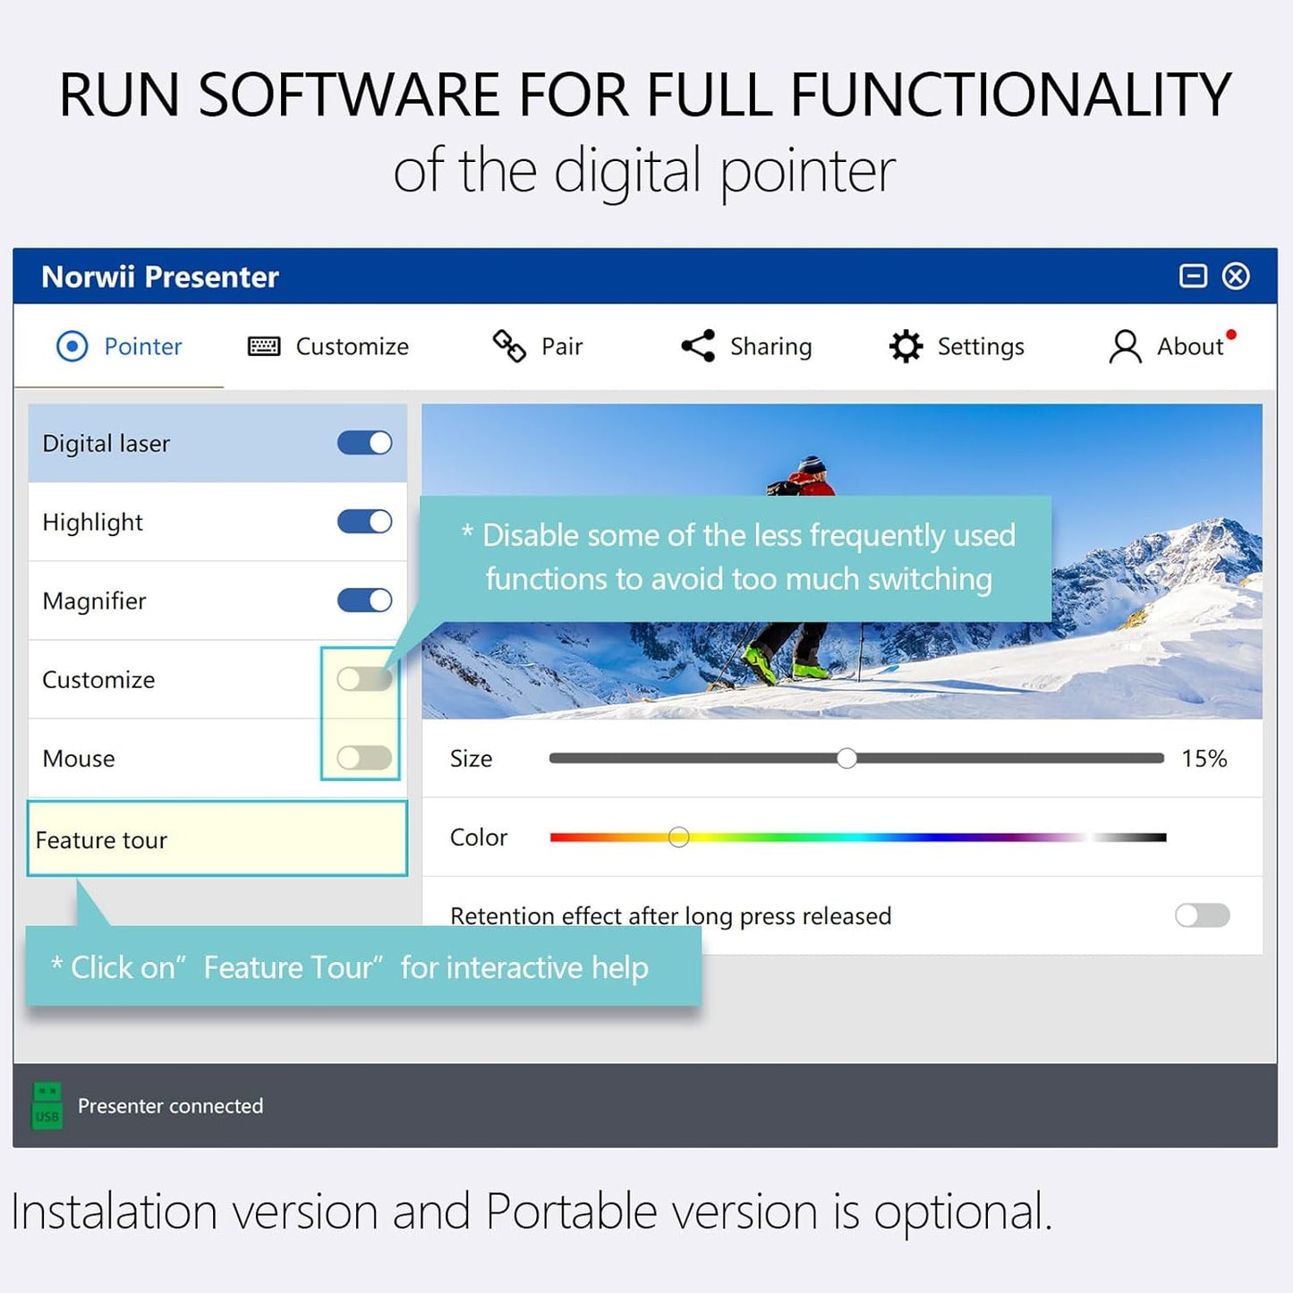Click the Settings gear icon
Viewport: 1293px width, 1293px height.
click(906, 346)
